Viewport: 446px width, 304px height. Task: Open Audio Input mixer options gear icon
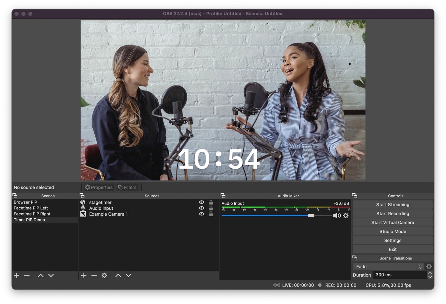coord(346,216)
